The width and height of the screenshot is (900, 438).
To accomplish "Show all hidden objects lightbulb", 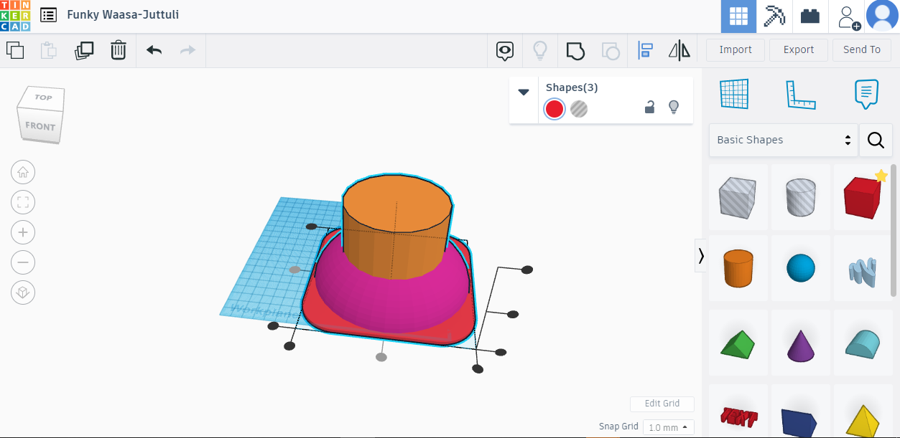I will [539, 50].
